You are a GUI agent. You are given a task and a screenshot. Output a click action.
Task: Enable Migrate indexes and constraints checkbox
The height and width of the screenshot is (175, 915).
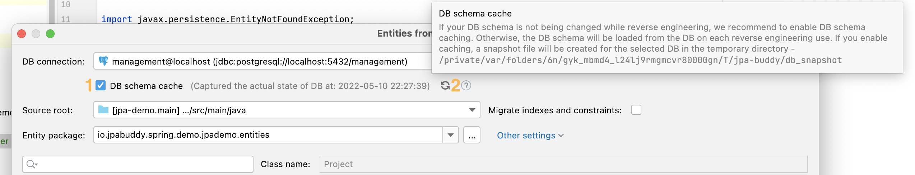coord(636,110)
